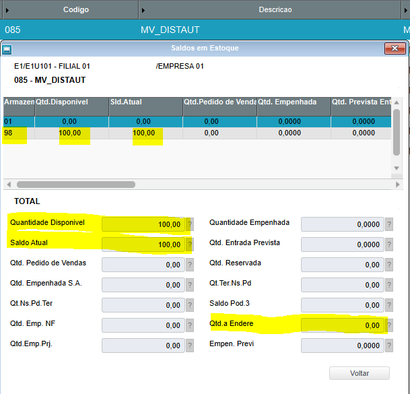Click the Qt.Ns.Pd.Ter value field
Image resolution: width=410 pixels, height=394 pixels.
(x=143, y=305)
